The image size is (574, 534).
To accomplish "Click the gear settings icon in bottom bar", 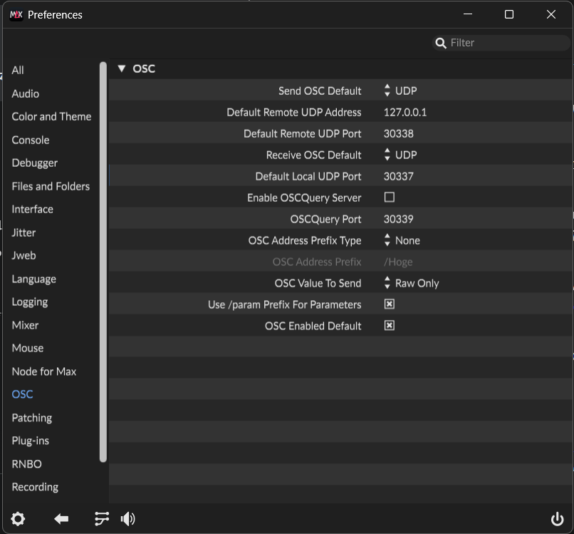I will click(x=18, y=518).
